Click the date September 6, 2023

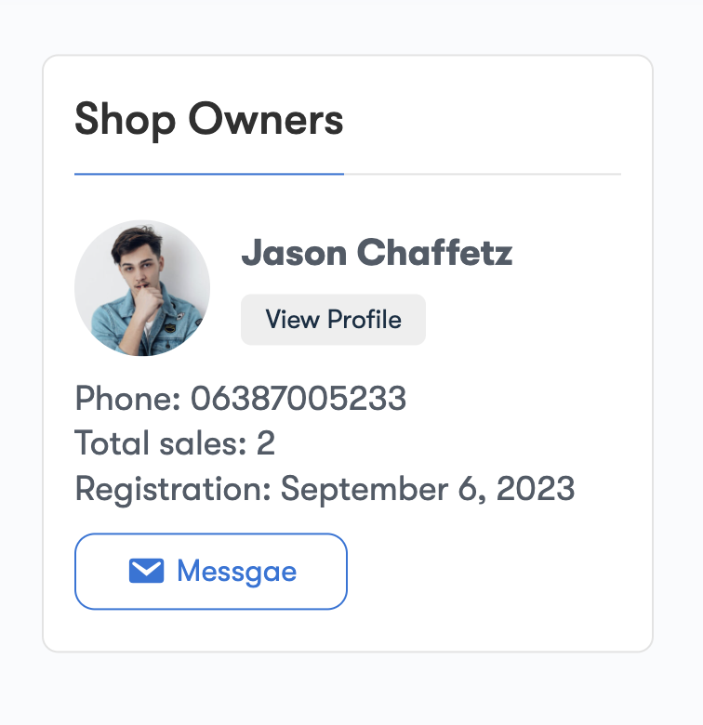[x=428, y=488]
